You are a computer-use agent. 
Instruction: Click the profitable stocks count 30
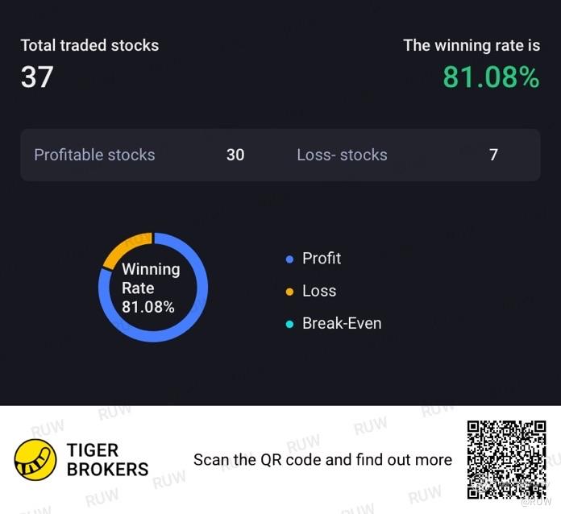235,155
